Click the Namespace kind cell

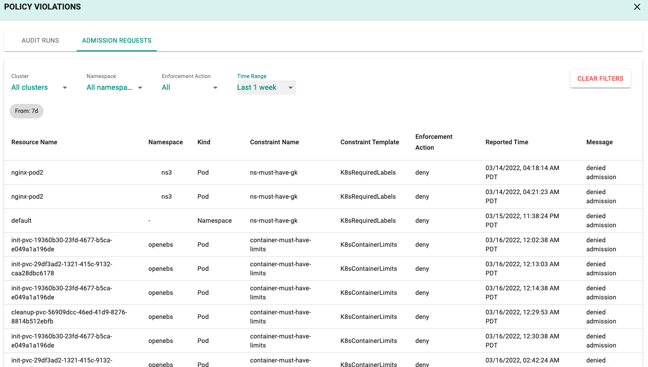[214, 220]
